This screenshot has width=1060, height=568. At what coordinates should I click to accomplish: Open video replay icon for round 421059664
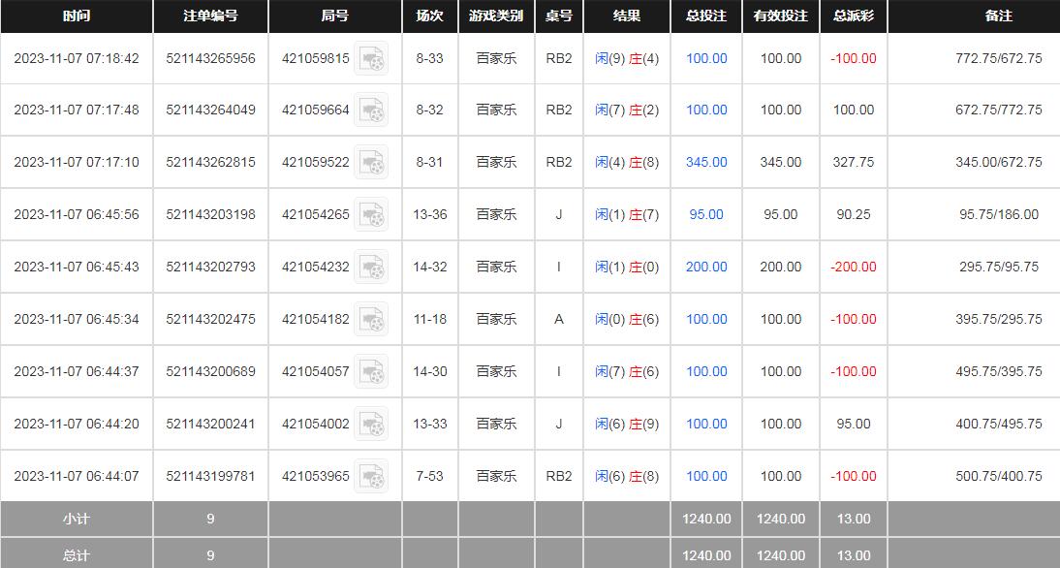click(x=371, y=110)
